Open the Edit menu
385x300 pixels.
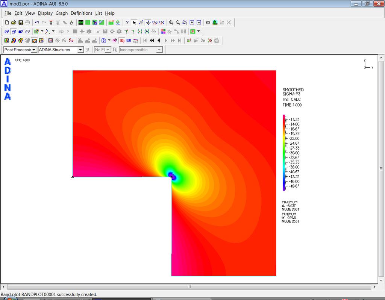[18, 13]
